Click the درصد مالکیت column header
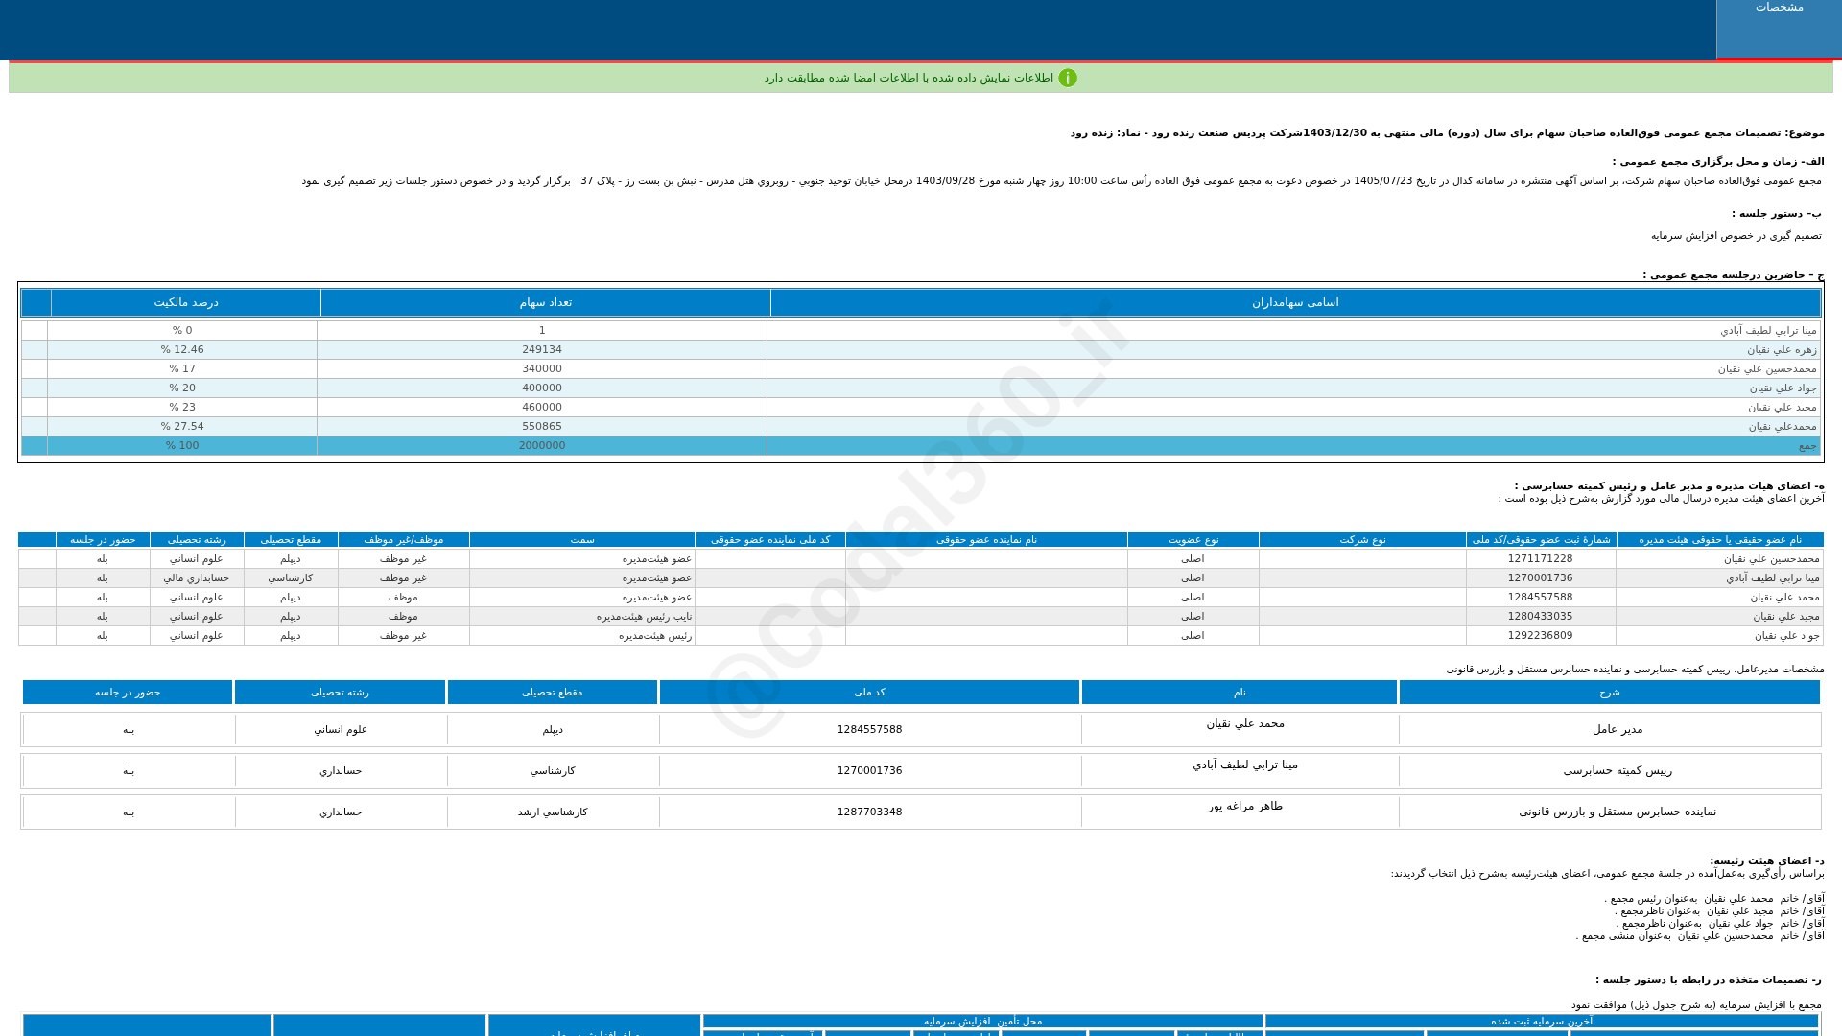This screenshot has height=1036, width=1842. coord(186,302)
